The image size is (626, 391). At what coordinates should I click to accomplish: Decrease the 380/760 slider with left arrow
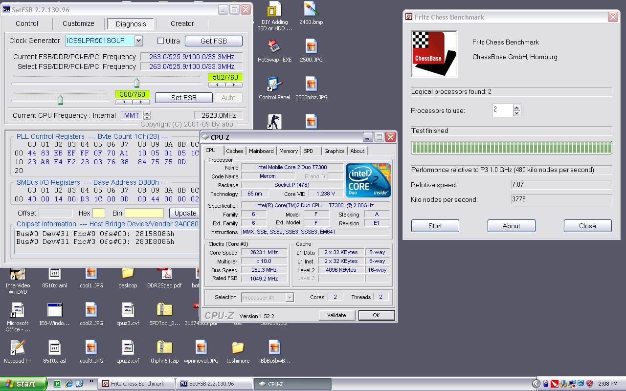click(x=124, y=102)
